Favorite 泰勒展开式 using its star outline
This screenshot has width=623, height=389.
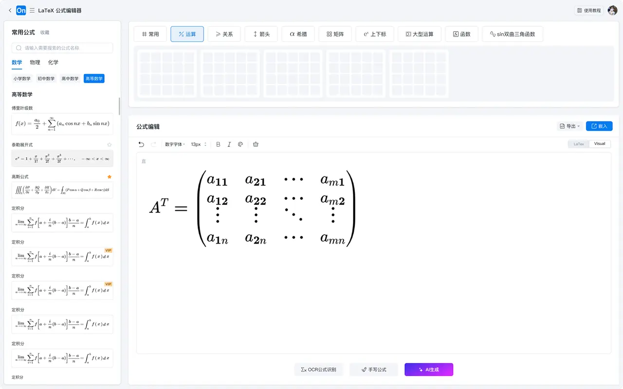pos(109,144)
